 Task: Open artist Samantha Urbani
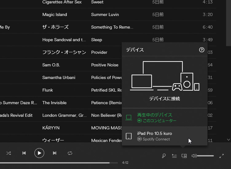[59, 77]
